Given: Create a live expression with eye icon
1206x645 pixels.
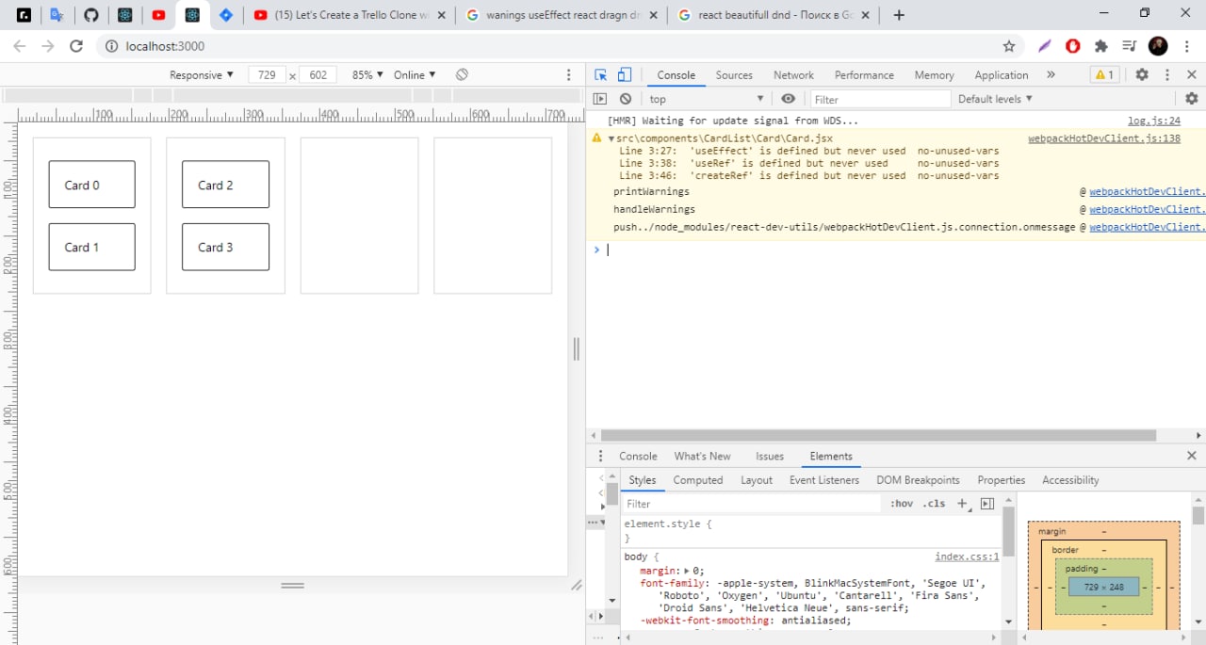Looking at the screenshot, I should [789, 99].
